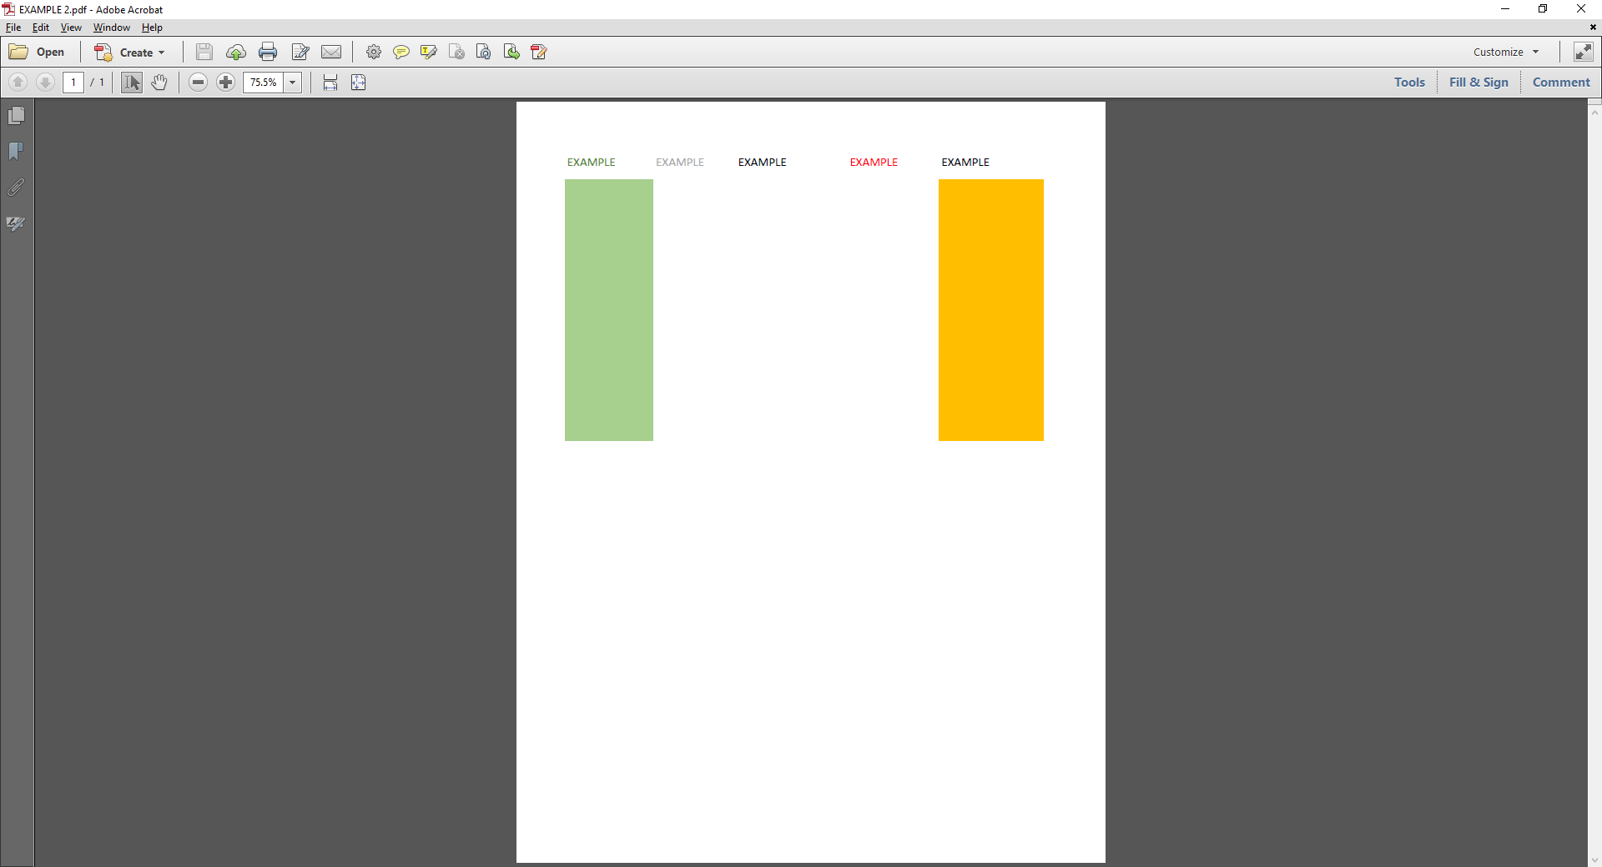Send file via envelope email icon

331,52
